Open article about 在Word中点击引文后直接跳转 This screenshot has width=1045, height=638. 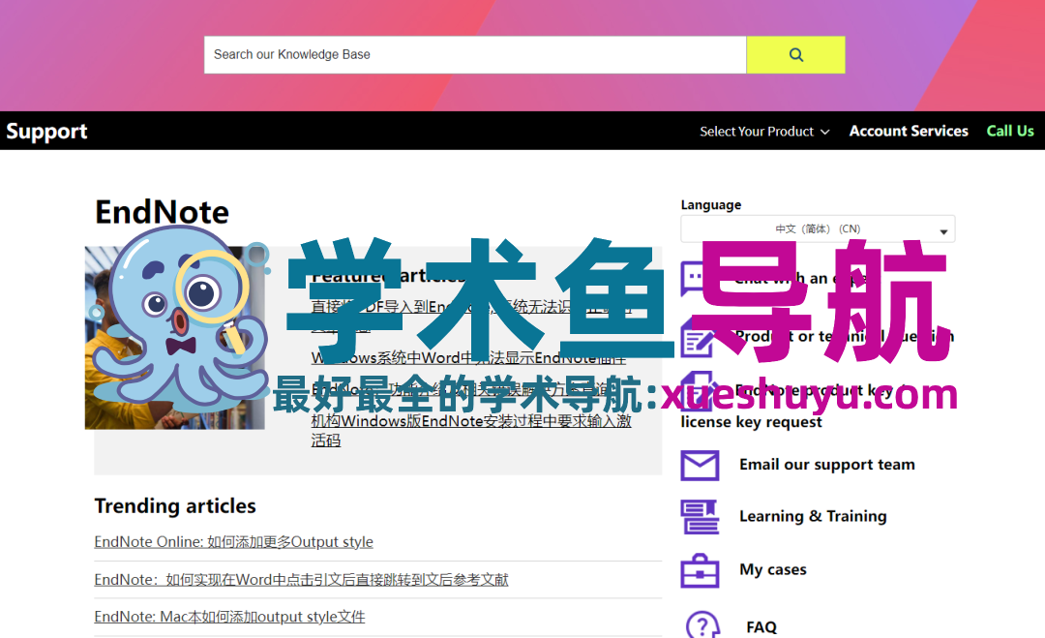pos(301,580)
